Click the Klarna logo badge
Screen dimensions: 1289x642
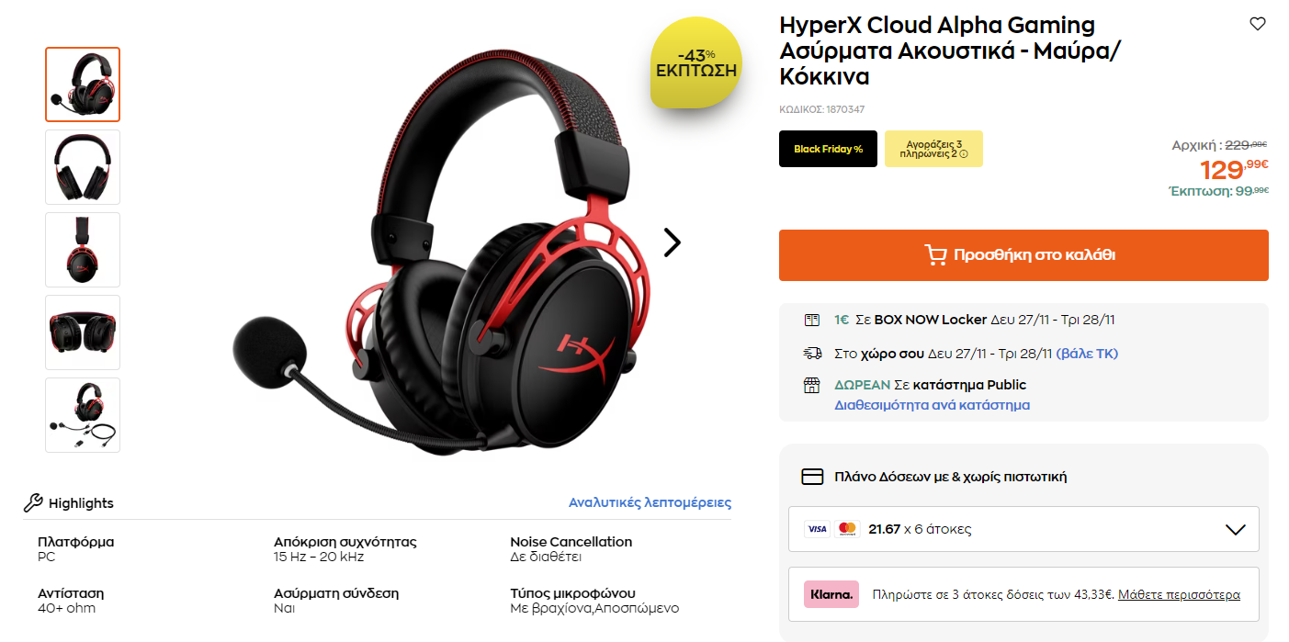831,594
